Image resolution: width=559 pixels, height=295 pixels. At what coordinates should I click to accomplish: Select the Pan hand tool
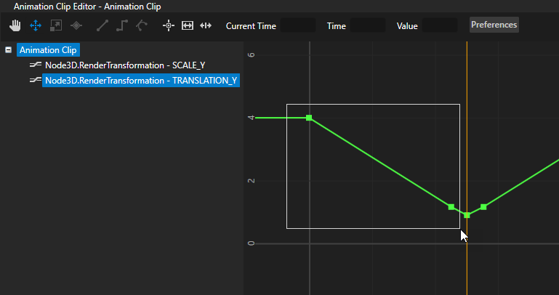click(15, 25)
